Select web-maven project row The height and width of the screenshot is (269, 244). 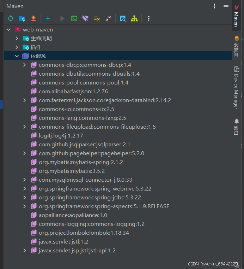click(x=117, y=30)
